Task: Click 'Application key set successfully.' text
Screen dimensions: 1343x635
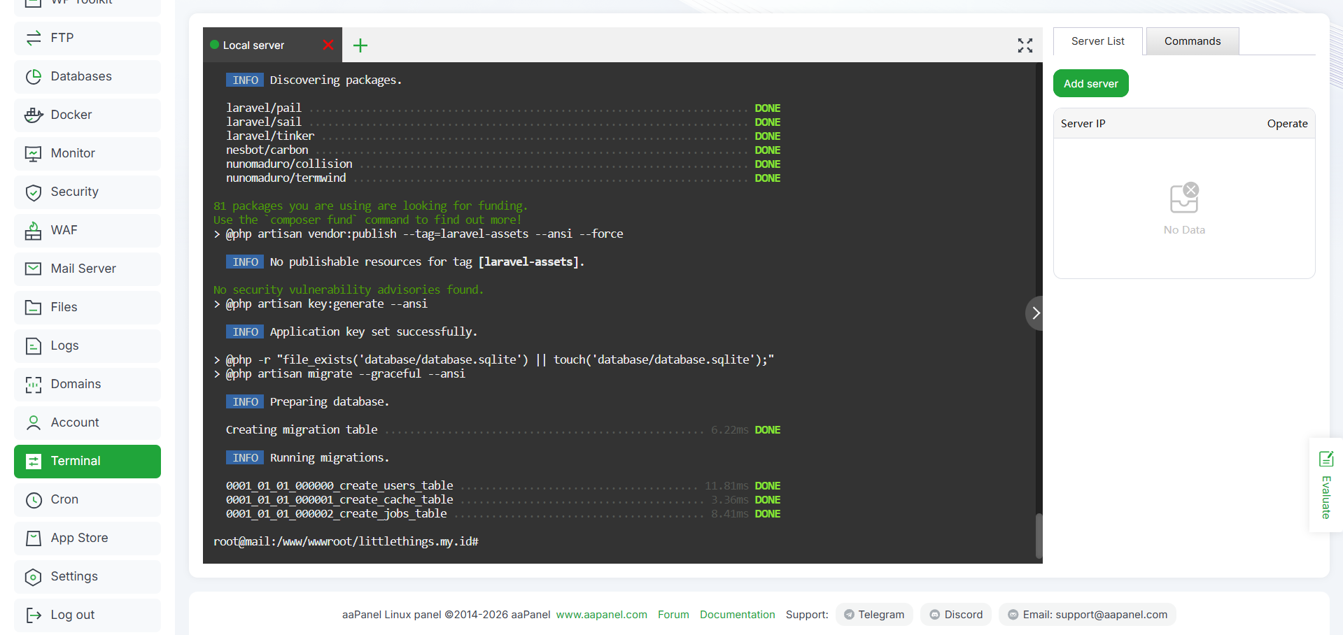Action: pos(374,331)
